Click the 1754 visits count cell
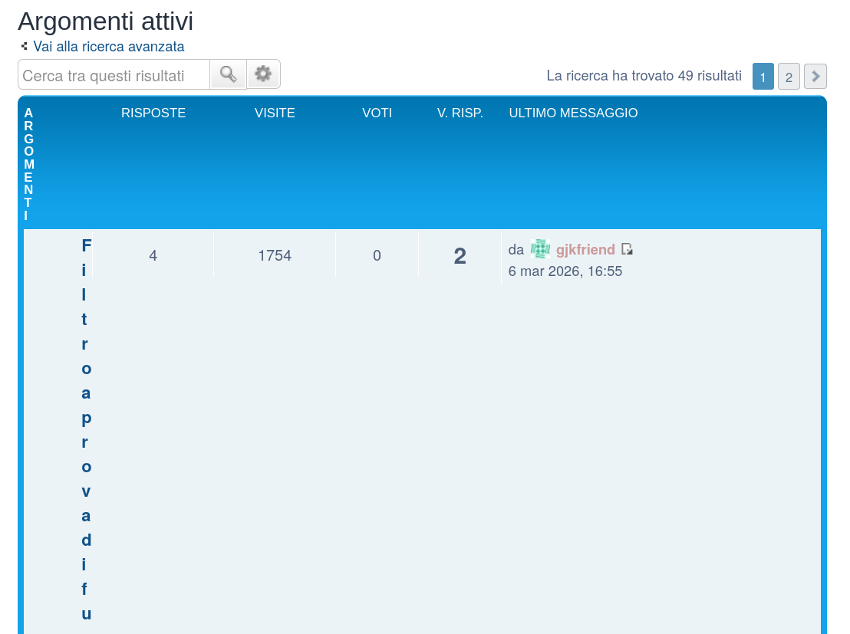 [275, 255]
